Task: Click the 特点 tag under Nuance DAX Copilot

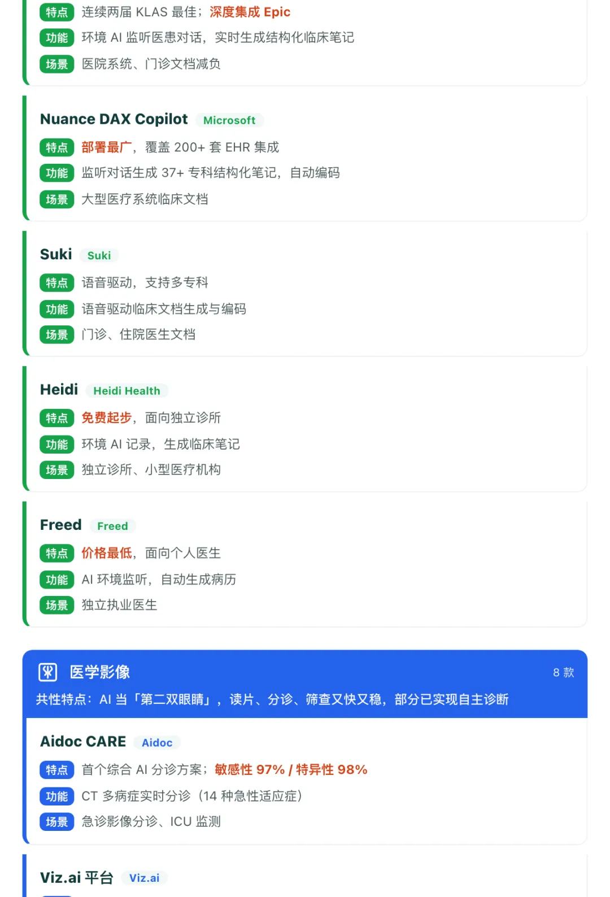Action: (57, 147)
